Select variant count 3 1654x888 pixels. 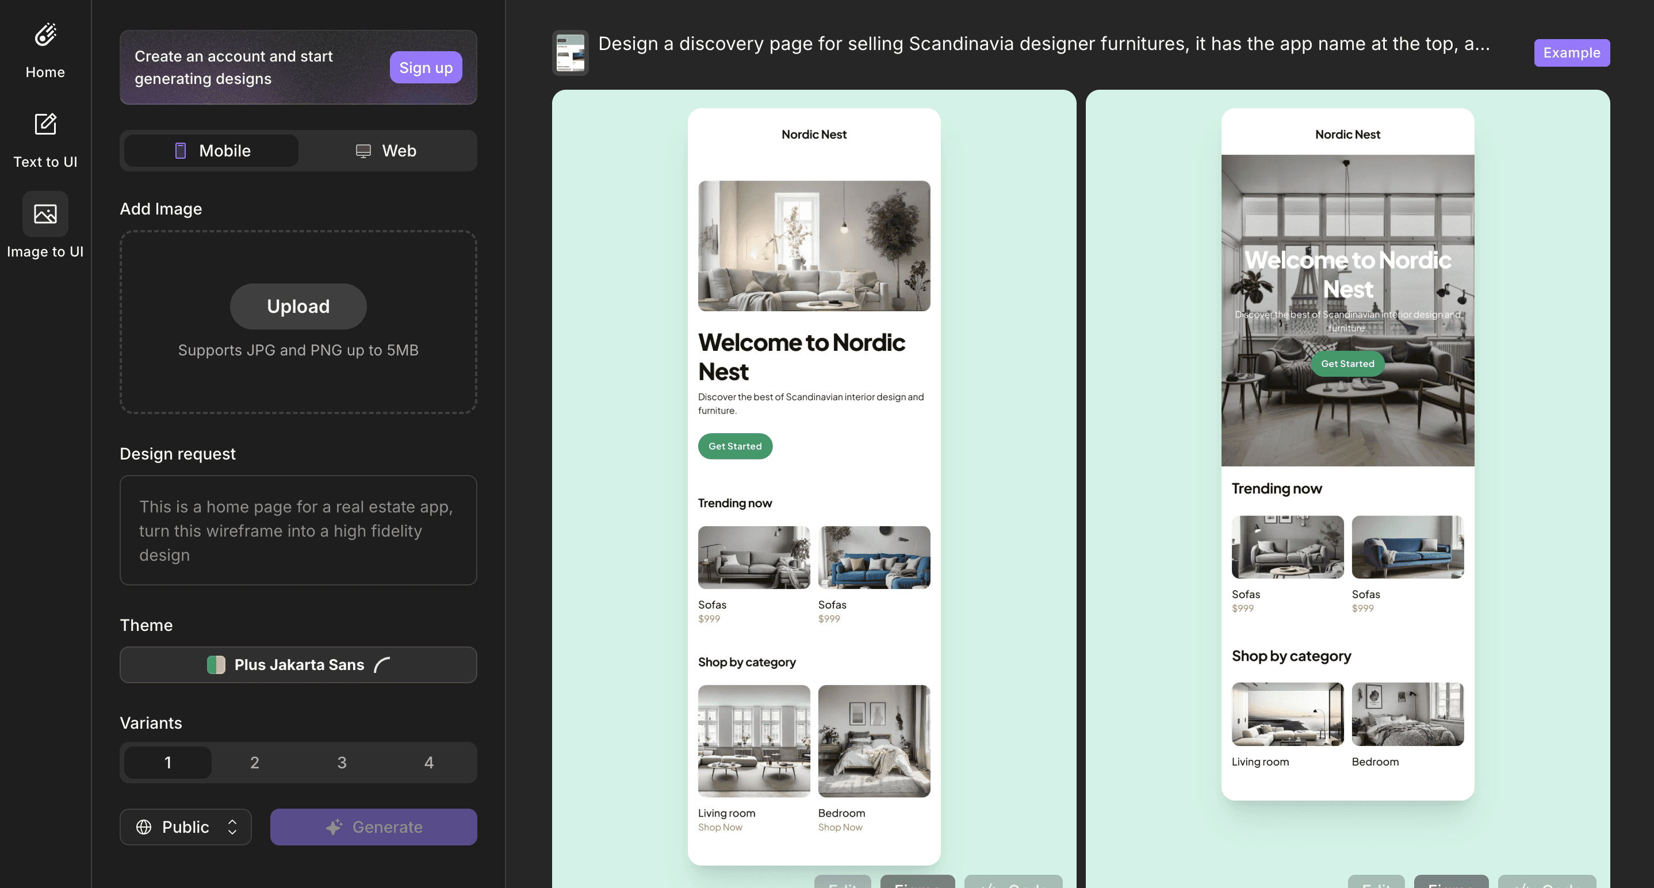[x=342, y=763]
